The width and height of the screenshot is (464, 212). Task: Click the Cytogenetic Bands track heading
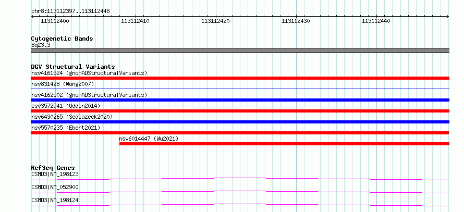point(62,39)
